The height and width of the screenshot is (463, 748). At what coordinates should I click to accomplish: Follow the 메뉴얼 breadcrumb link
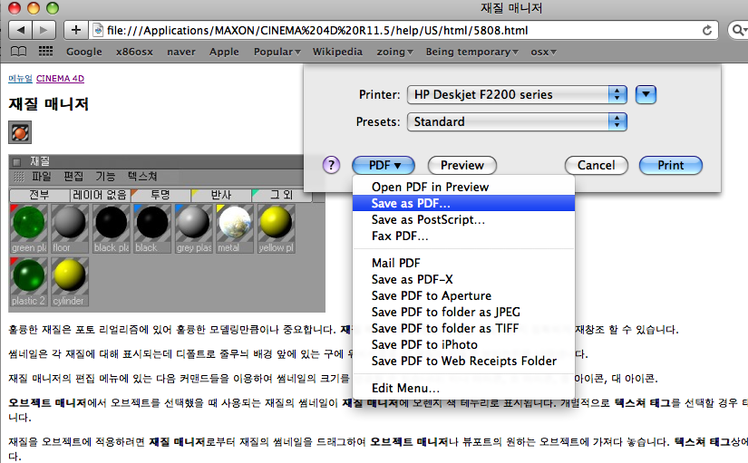coord(20,78)
